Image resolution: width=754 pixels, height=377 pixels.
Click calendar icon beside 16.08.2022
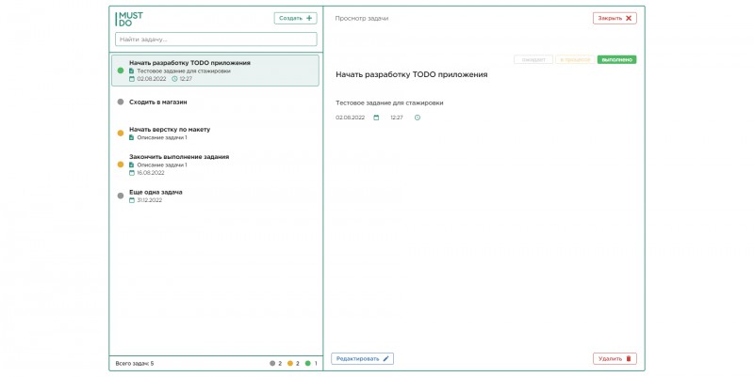(x=132, y=173)
